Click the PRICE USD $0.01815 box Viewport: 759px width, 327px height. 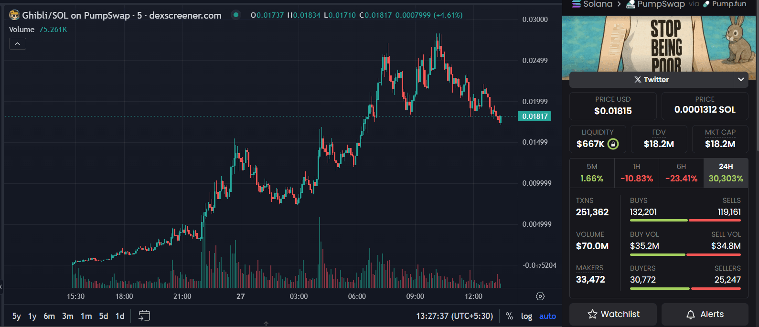pos(613,106)
